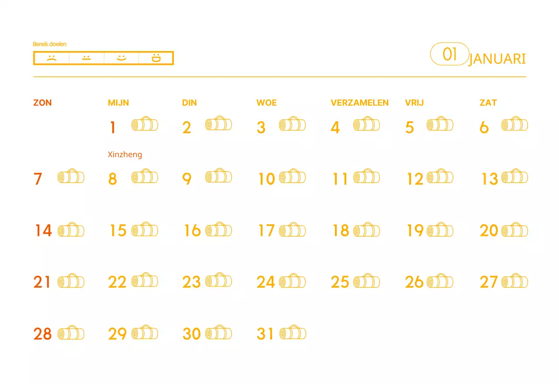This screenshot has width=559, height=384.
Task: Click the ZON weekday header
Action: click(42, 103)
